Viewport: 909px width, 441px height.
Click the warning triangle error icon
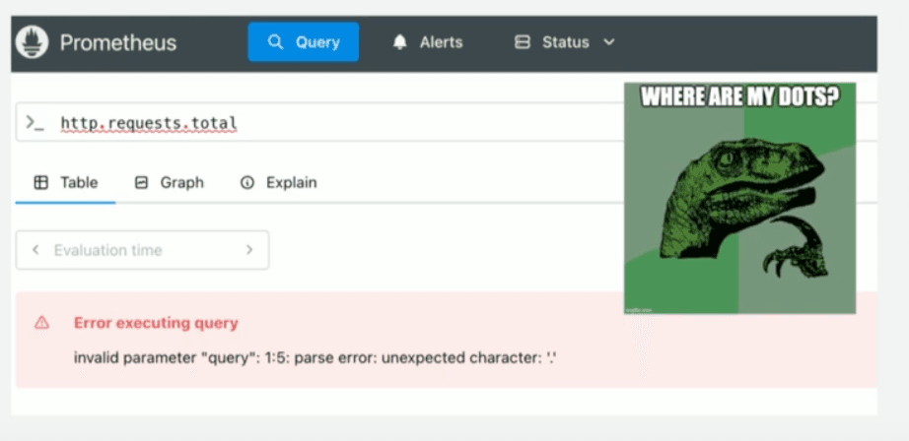tap(41, 322)
